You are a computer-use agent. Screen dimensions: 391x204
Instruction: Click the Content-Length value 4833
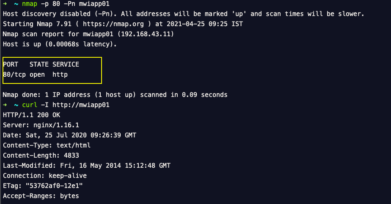[72, 155]
